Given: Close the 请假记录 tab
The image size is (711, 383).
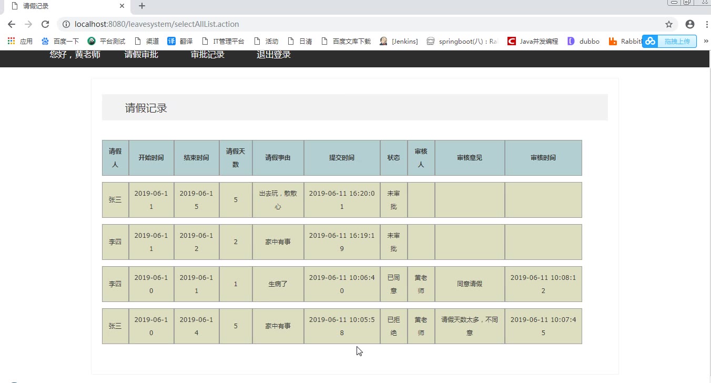Looking at the screenshot, I should click(122, 6).
